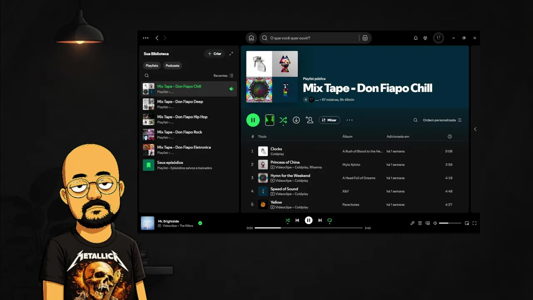Open Mix Tape - Don Fiapo Chill playlist in sidebar
Viewport: 533px width, 300px height.
tap(189, 89)
